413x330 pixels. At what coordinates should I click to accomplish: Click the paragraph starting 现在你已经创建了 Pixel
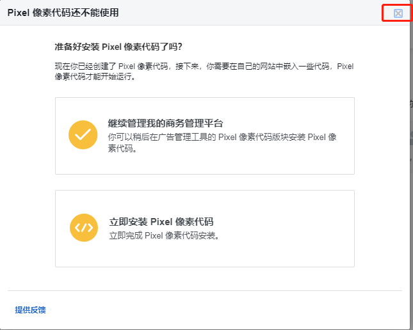204,72
